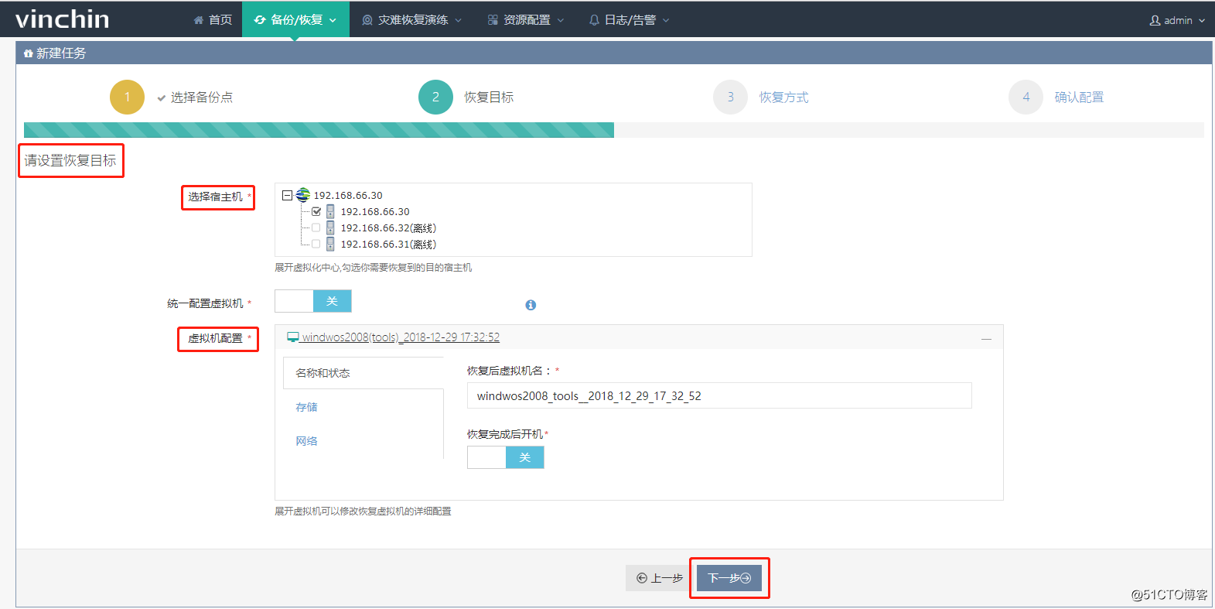Click the 虚拟机配置 label
Image resolution: width=1215 pixels, height=609 pixels.
pyautogui.click(x=215, y=338)
